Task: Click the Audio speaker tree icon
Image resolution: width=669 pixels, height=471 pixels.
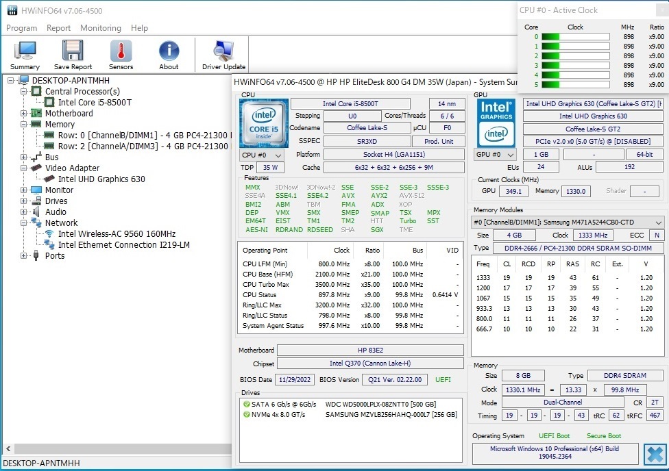Action: coord(37,212)
